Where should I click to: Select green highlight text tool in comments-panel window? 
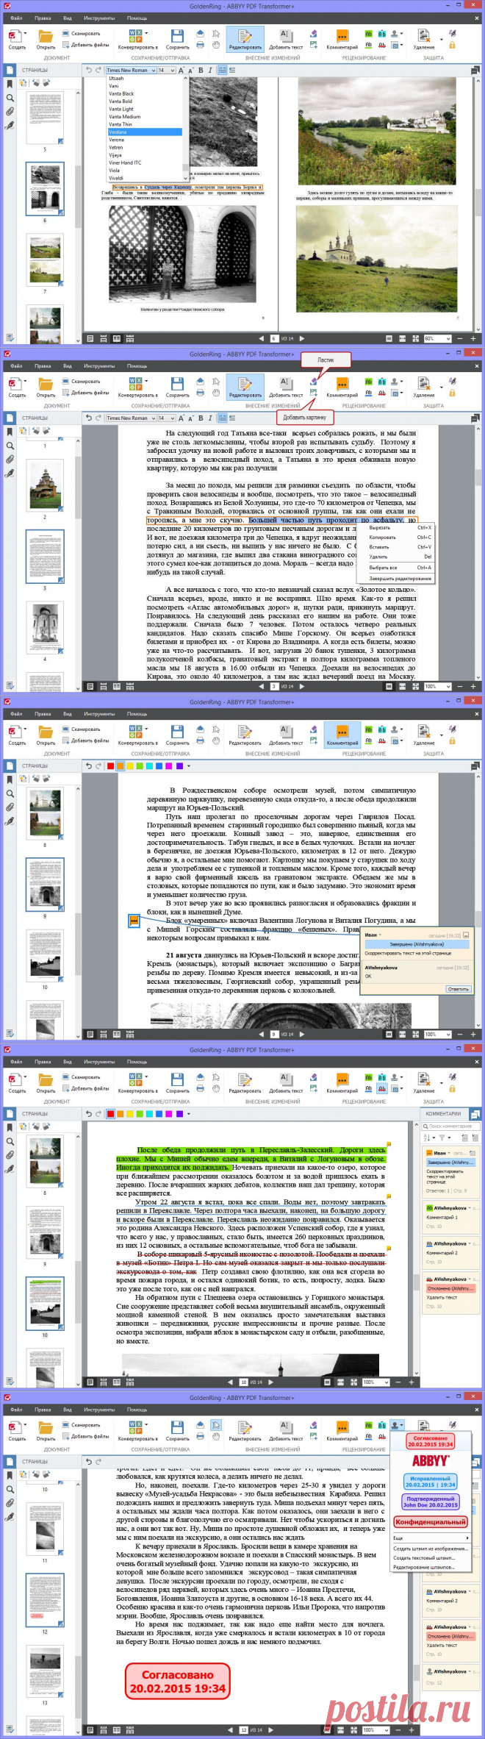pos(369,1076)
